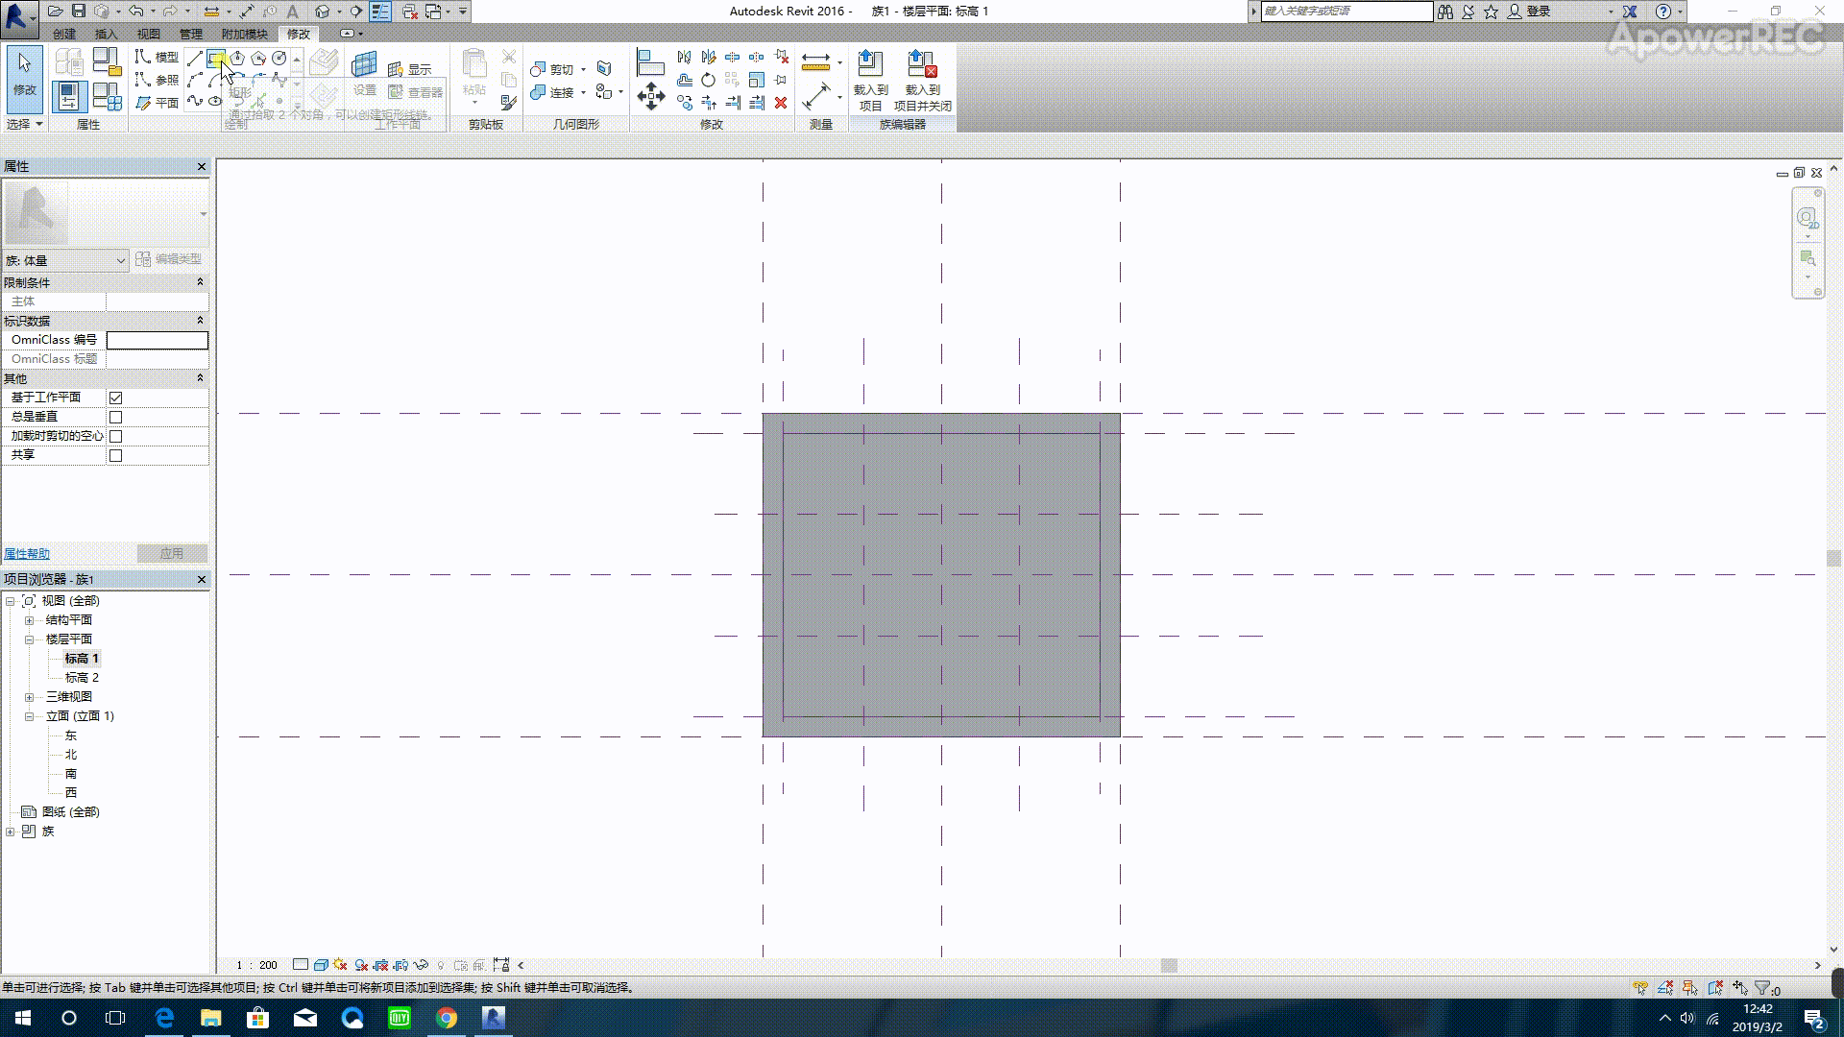The image size is (1844, 1037).
Task: Open the 创建 ribbon tab
Action: (x=64, y=34)
